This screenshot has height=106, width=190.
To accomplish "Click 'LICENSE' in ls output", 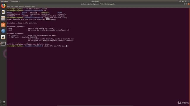I will tap(25, 16).
